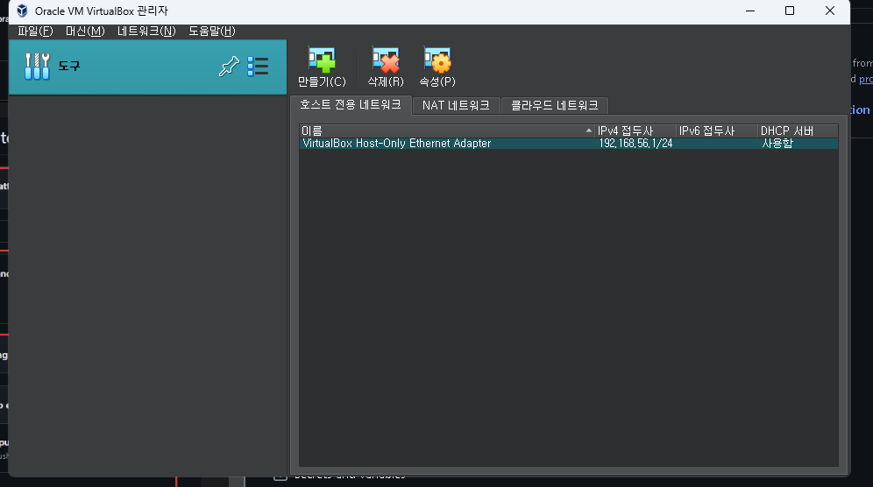Image resolution: width=873 pixels, height=487 pixels.
Task: Open the Help (도움말) menu
Action: (212, 32)
